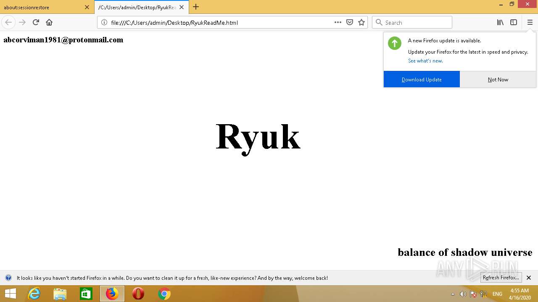Viewport: 538px width, 302px height.
Task: Click Download Update button
Action: [x=422, y=79]
